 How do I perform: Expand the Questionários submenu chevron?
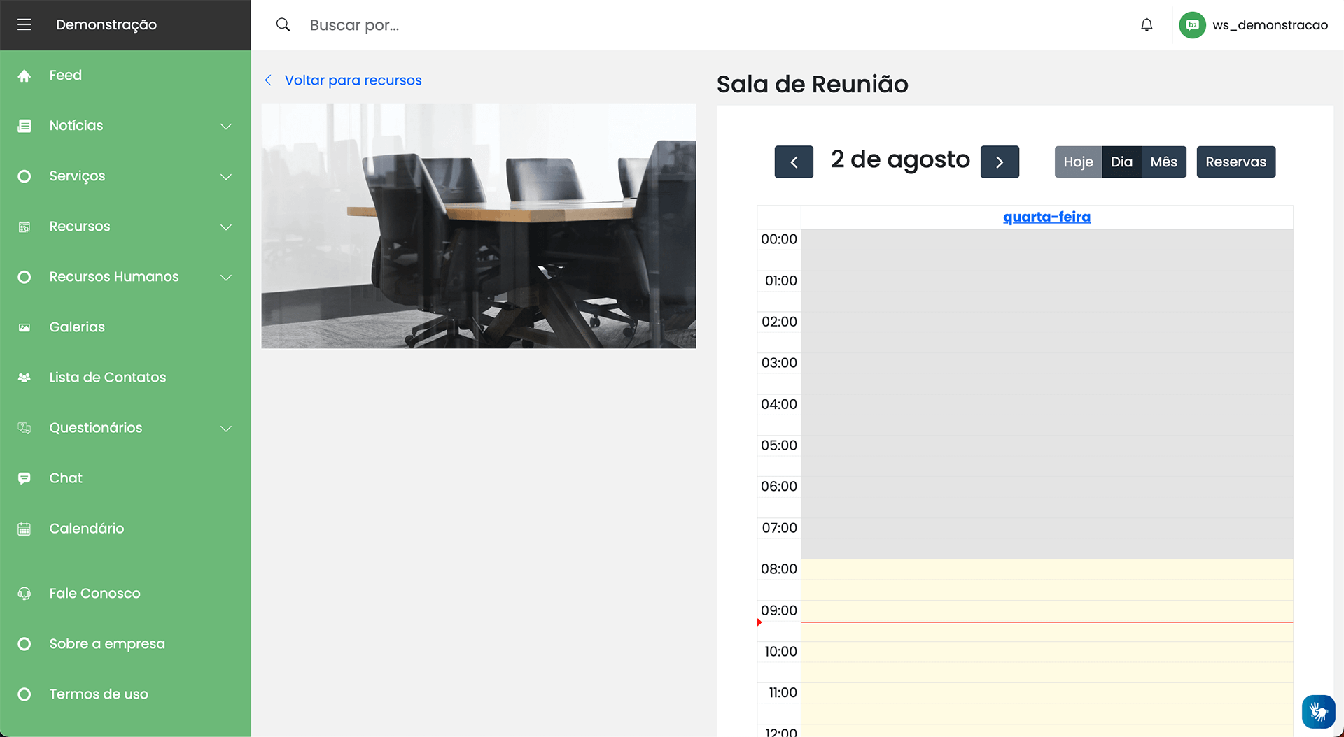226,429
